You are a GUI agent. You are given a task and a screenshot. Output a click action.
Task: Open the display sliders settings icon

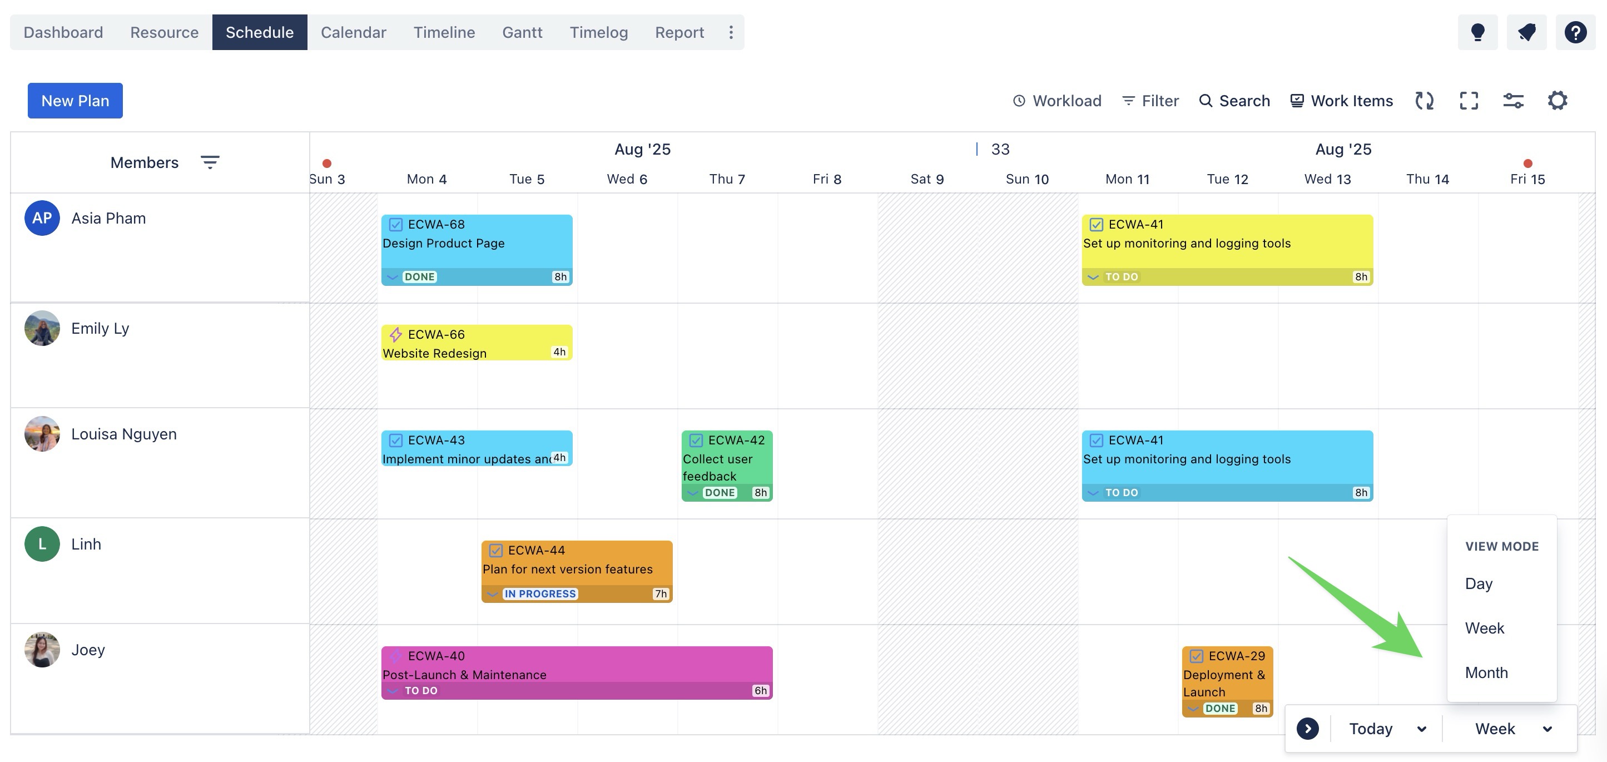(x=1513, y=101)
